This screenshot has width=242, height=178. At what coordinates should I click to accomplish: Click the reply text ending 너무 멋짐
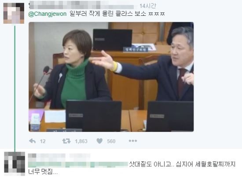(x=43, y=172)
